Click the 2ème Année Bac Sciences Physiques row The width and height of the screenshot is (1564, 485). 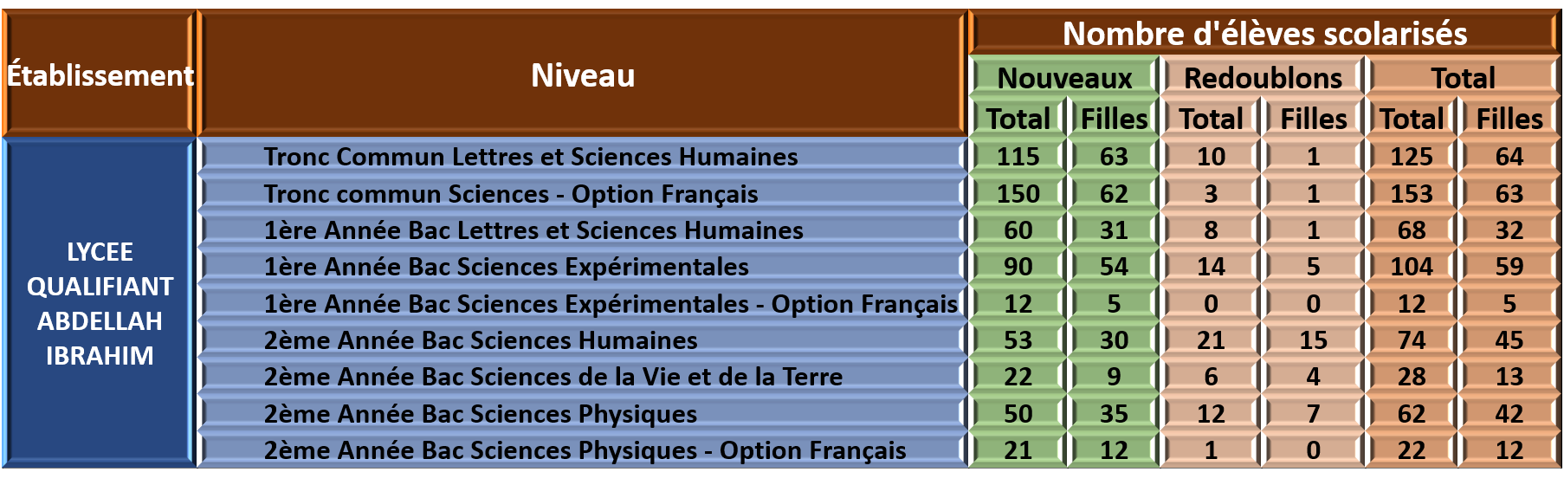coord(582,414)
